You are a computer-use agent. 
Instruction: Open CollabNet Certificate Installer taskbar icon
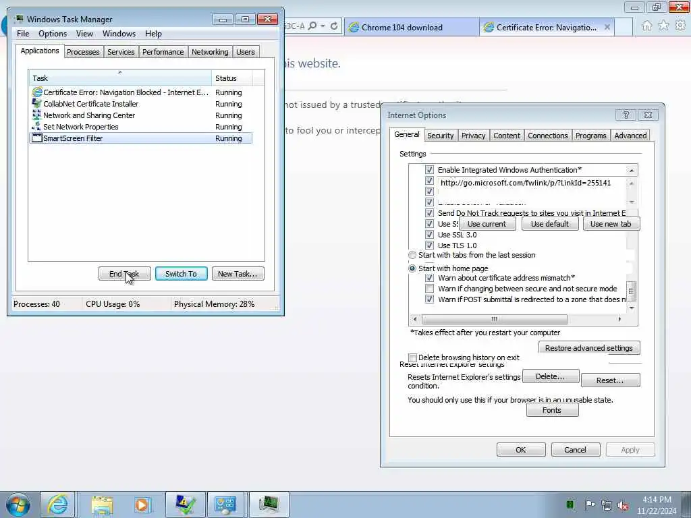(186, 505)
